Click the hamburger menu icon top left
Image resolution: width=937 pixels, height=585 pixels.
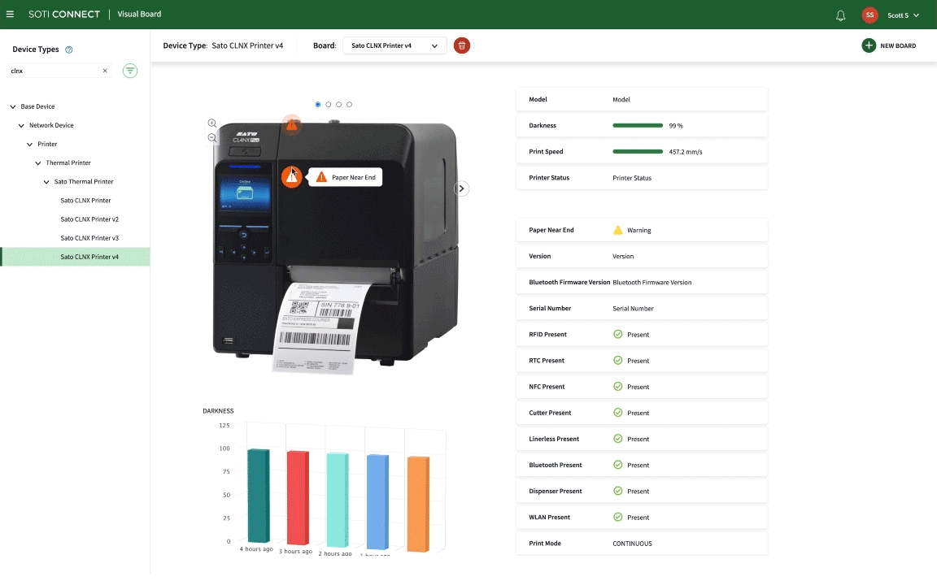11,14
